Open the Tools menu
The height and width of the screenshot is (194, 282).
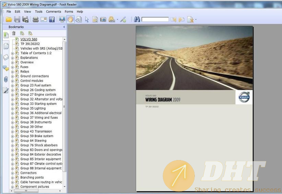click(39, 12)
